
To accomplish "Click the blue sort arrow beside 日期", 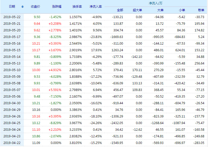I will [x=22, y=7].
